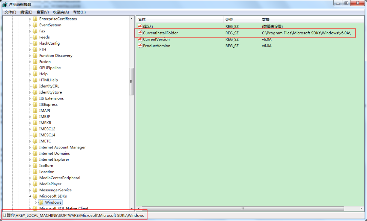Select the Location key
The width and height of the screenshot is (367, 221).
[x=47, y=172]
